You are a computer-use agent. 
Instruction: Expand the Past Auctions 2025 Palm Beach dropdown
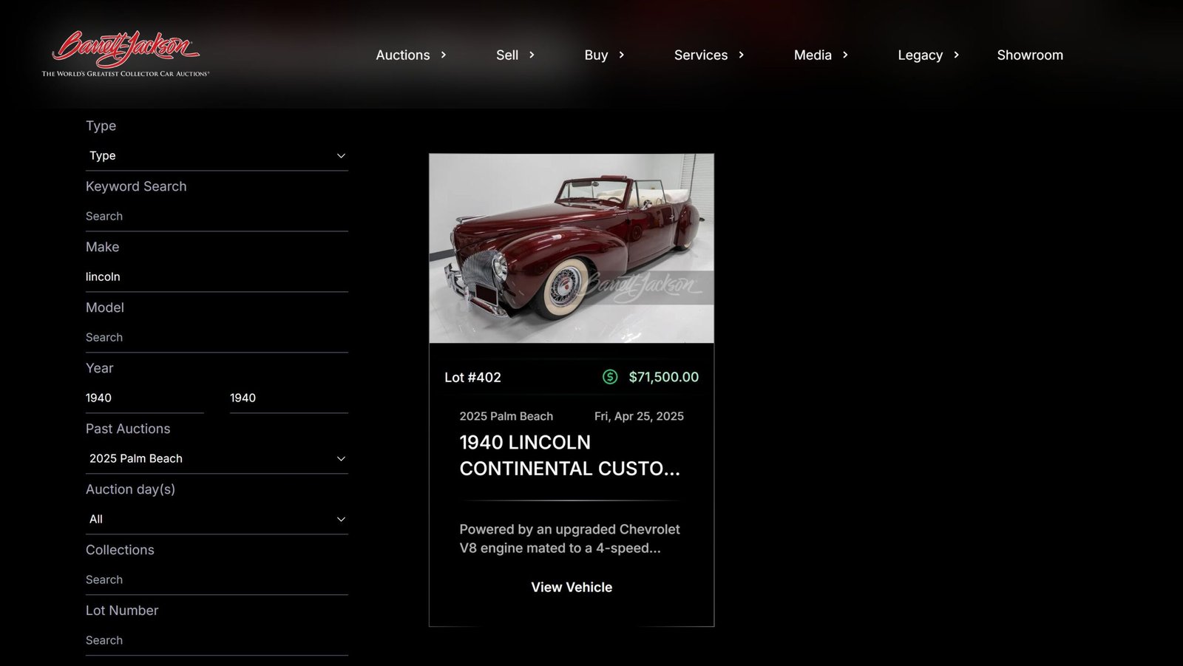[x=217, y=459]
